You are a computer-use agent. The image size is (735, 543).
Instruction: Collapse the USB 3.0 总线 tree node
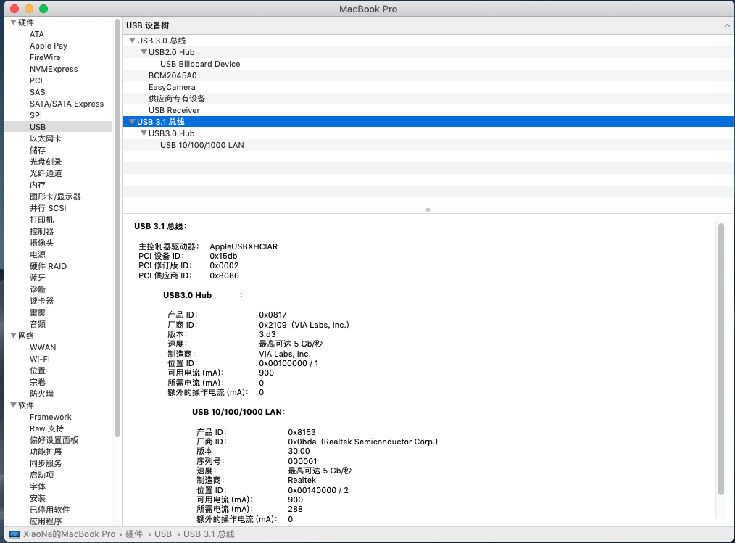click(x=132, y=41)
